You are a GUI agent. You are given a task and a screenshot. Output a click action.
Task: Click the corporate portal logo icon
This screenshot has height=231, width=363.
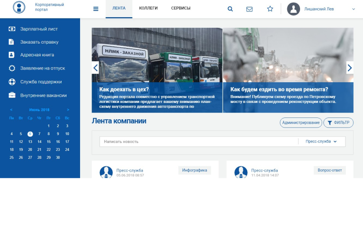point(19,7)
